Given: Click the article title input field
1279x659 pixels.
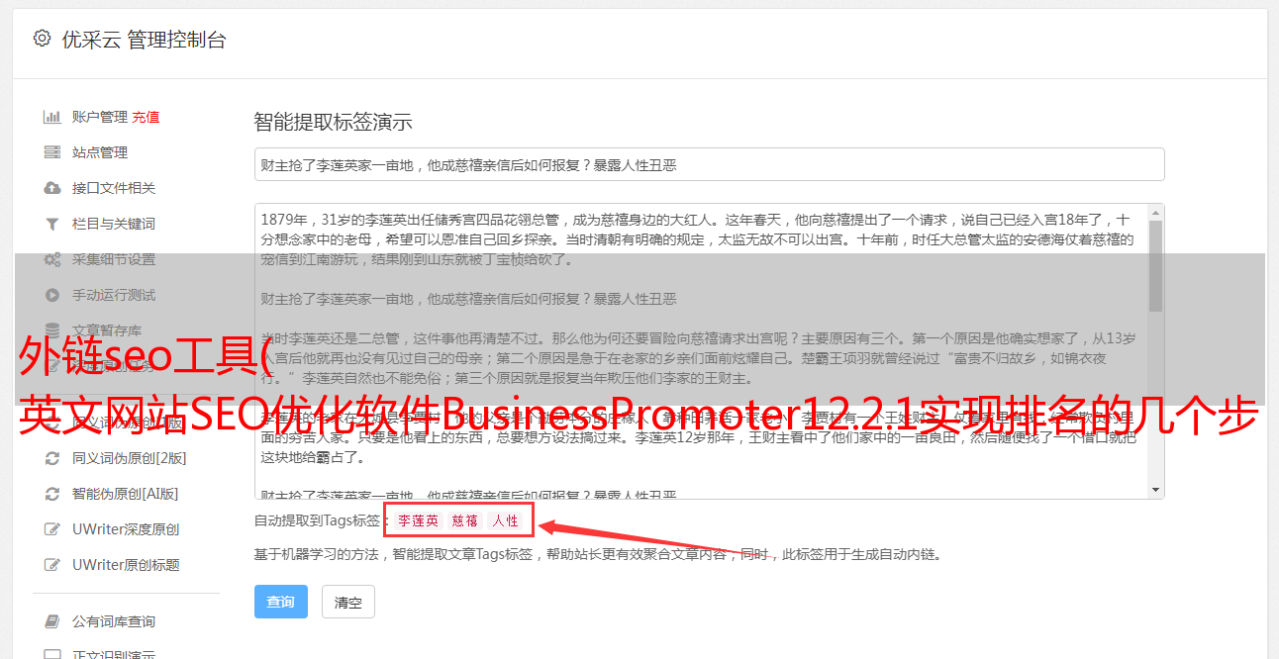Looking at the screenshot, I should coord(709,164).
